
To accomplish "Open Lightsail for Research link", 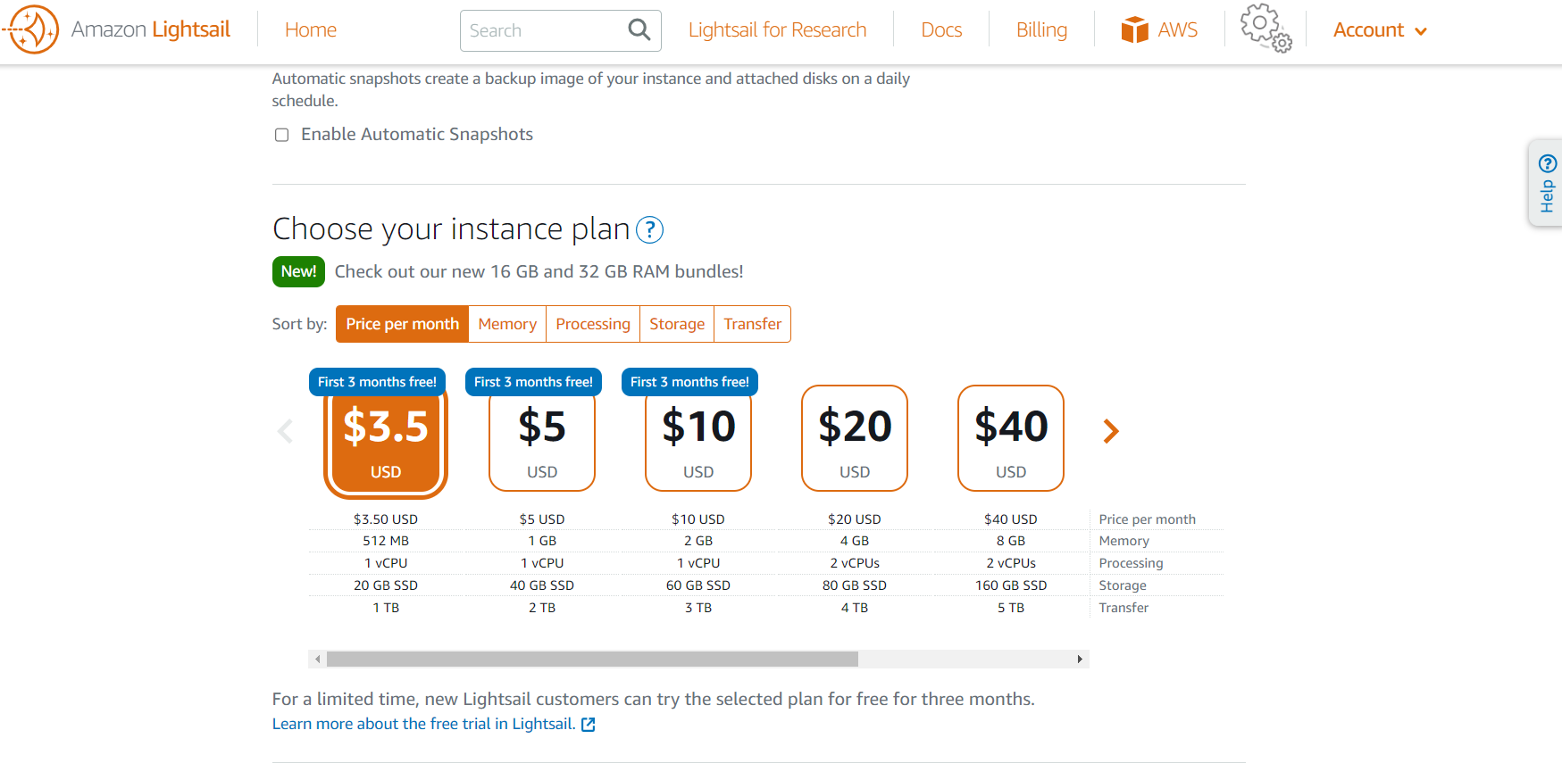I will pos(777,30).
